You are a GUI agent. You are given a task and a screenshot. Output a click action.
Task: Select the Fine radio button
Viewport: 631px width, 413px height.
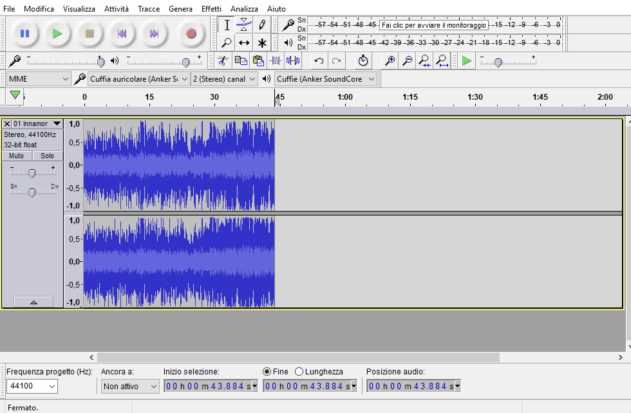pos(267,372)
